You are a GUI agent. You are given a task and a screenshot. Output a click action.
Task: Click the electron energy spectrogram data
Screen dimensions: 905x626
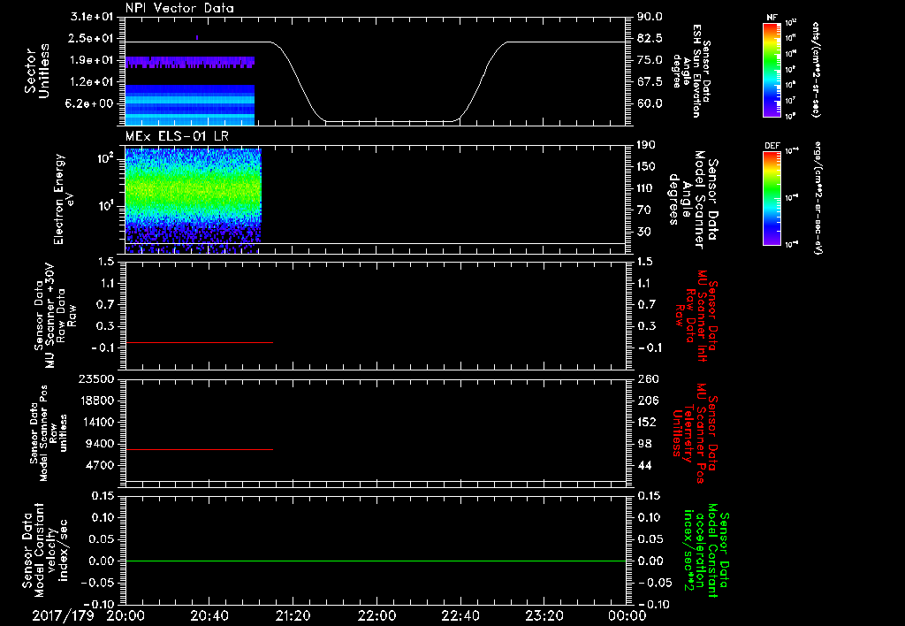(x=193, y=190)
